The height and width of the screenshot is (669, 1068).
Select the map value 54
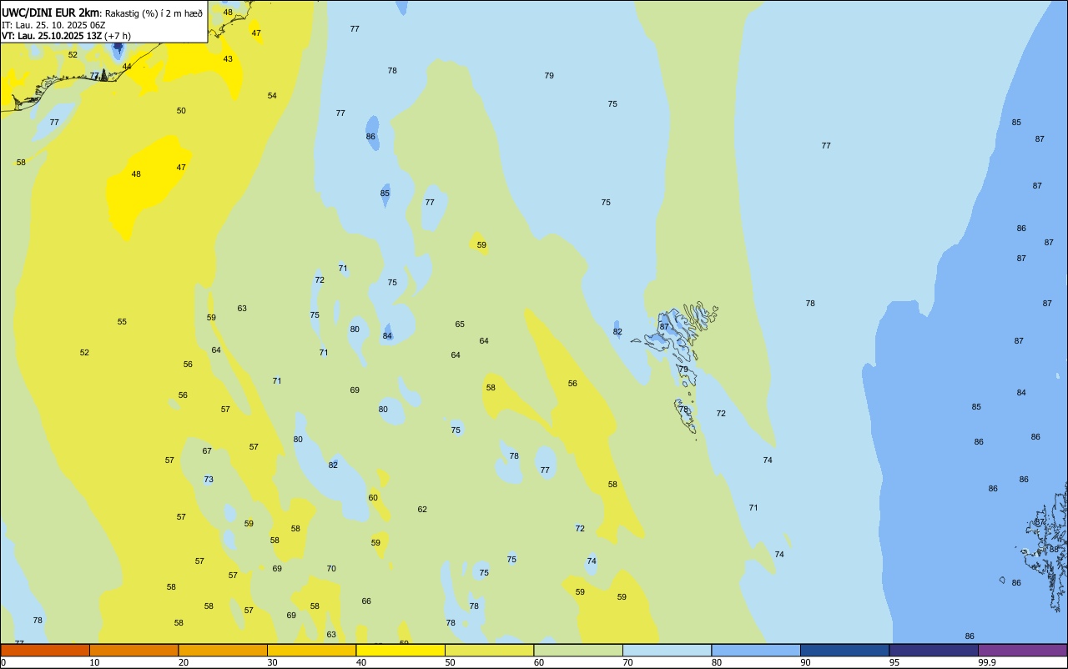click(272, 96)
